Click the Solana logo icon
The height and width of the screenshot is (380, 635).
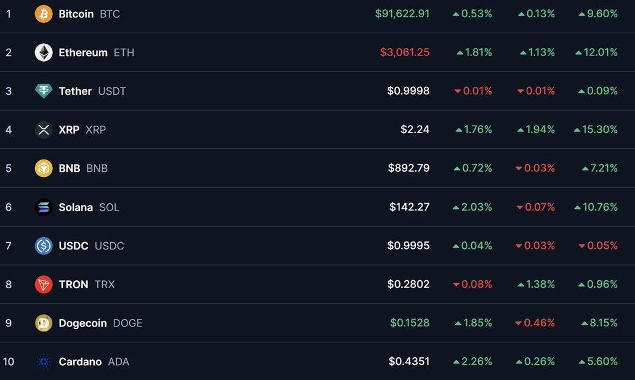(44, 207)
